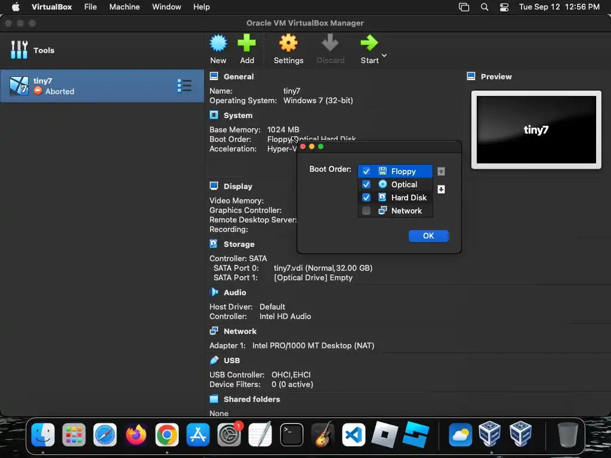
Task: Open the Machine menu
Action: [124, 7]
